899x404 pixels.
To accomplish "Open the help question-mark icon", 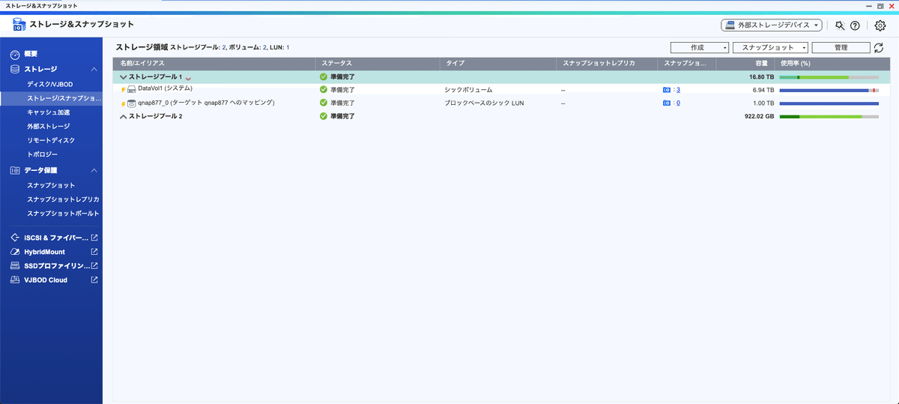I will click(x=855, y=25).
